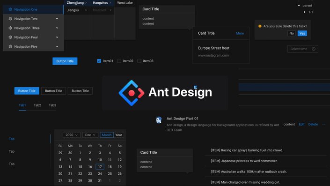
Task: Click the Japanese princess to wed commoner item
Action: tap(244, 161)
